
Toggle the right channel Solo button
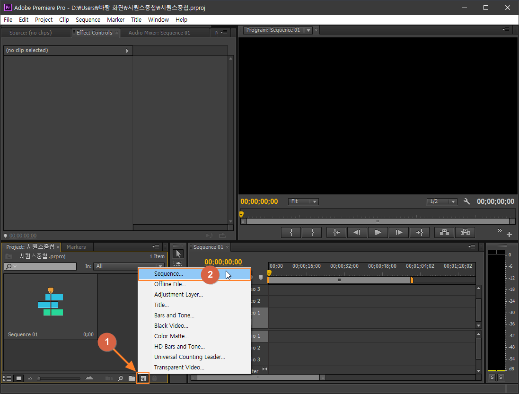(501, 377)
